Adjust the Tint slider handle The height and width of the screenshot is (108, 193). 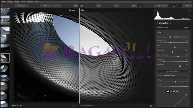pos(175,47)
